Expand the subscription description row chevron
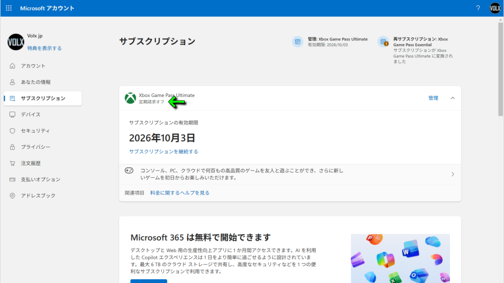Image resolution: width=504 pixels, height=283 pixels. click(453, 174)
